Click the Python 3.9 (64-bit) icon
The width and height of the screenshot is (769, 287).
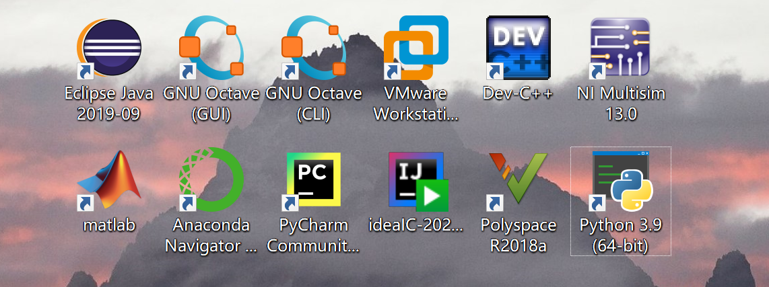point(620,180)
